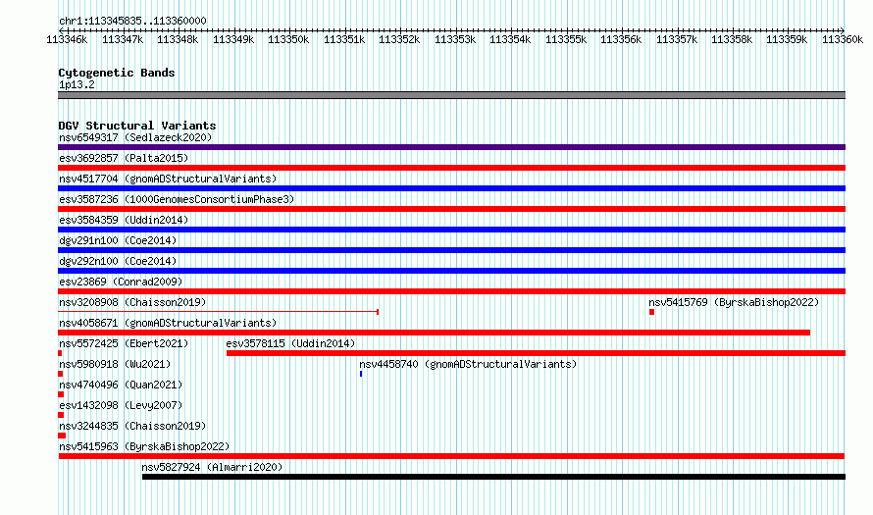Open dgv292n100 (Coe2014) variant label
873x515 pixels.
click(x=118, y=261)
